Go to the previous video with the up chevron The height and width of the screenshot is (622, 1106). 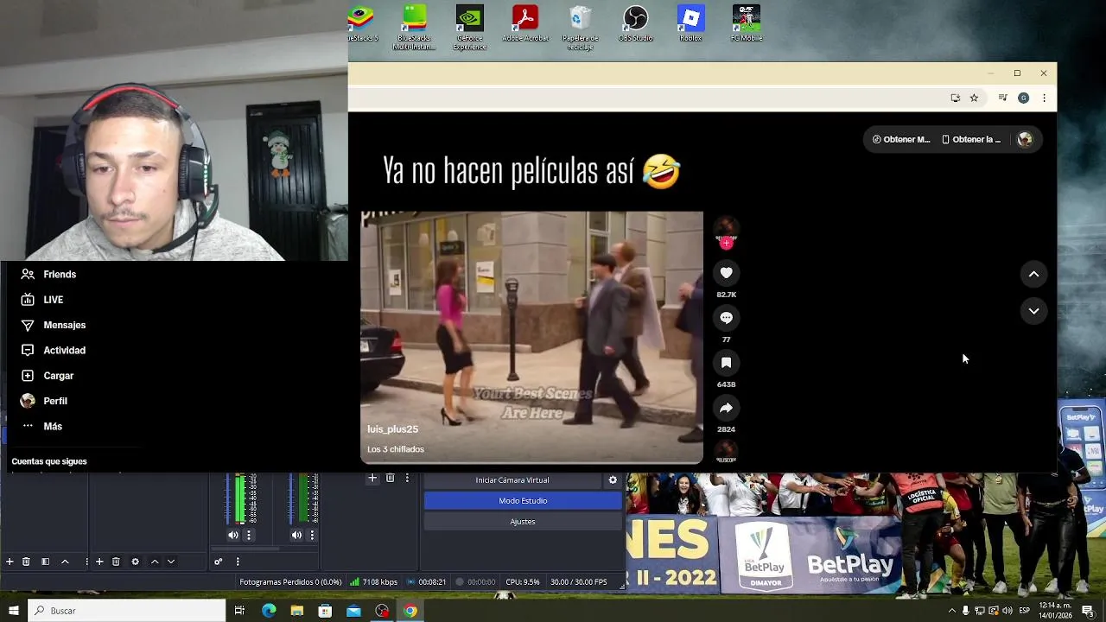[1033, 275]
